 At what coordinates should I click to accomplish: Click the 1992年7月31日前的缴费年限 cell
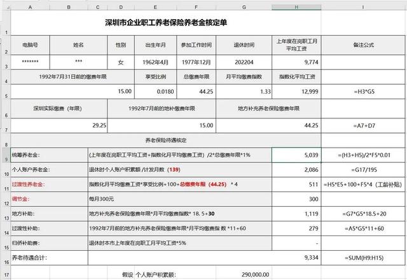pos(72,77)
